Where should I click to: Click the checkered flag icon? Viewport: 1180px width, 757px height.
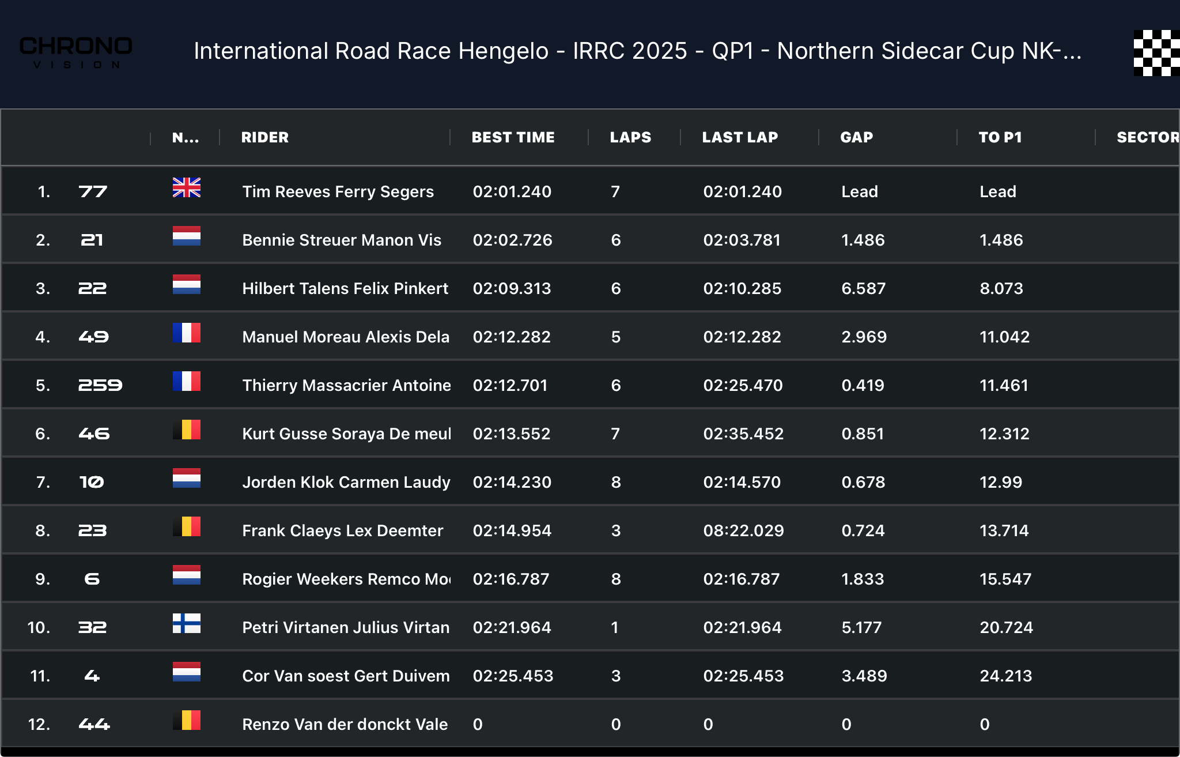tap(1156, 53)
